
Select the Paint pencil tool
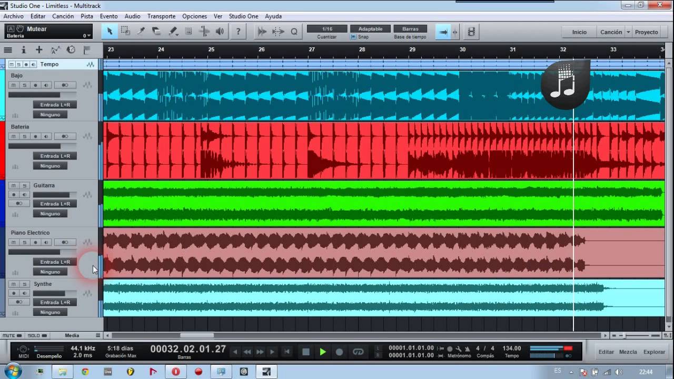tap(173, 32)
